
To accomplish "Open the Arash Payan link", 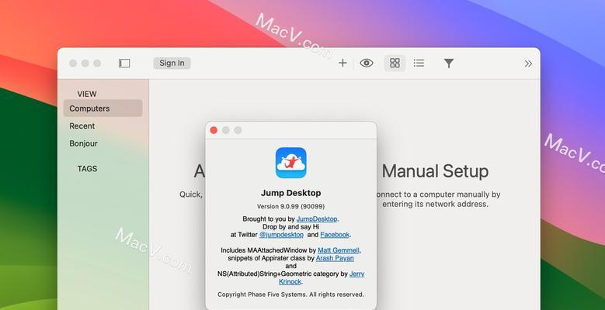I will pyautogui.click(x=335, y=258).
